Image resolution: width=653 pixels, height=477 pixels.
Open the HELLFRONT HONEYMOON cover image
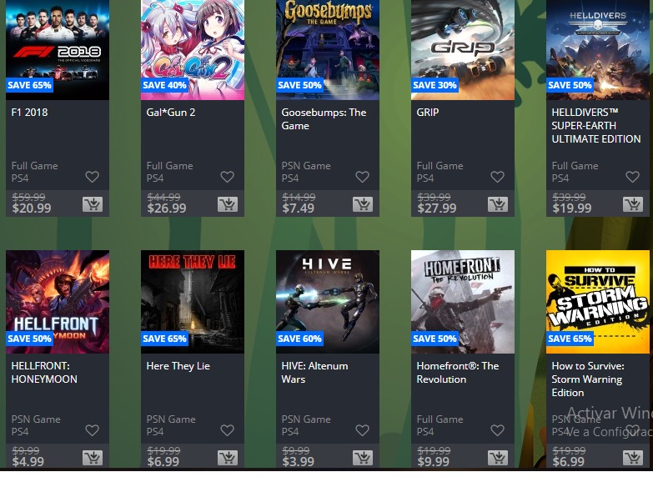tap(58, 302)
